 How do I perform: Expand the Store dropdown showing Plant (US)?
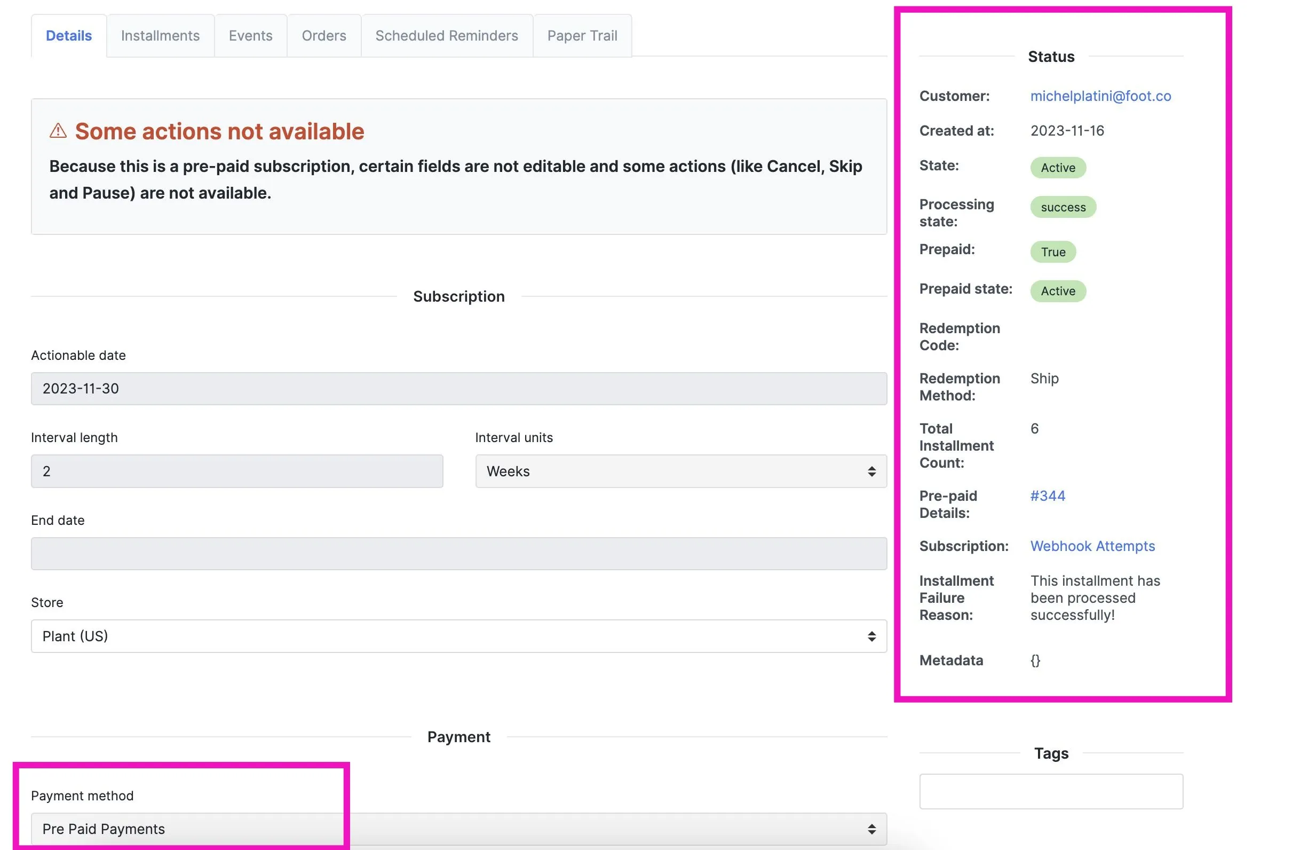point(459,636)
